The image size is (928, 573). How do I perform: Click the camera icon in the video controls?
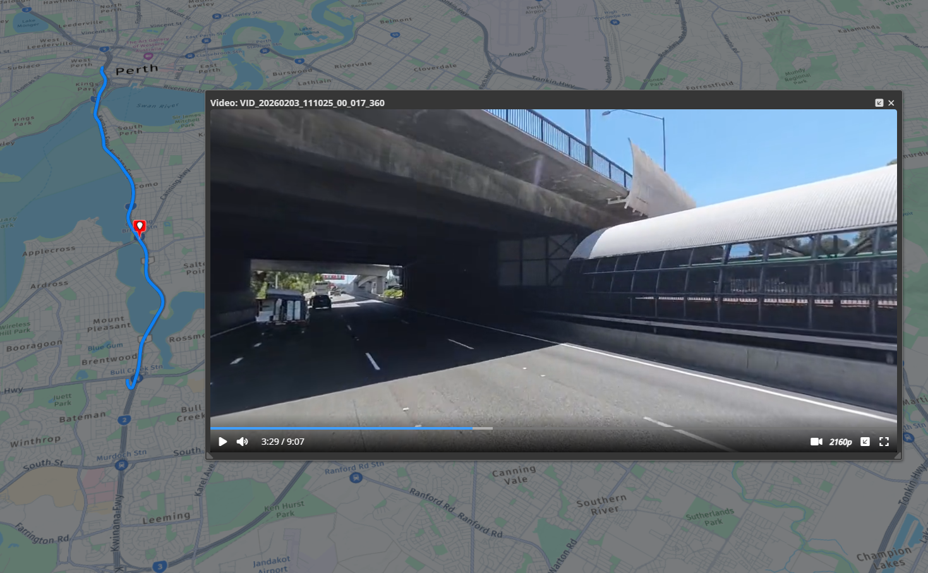(816, 442)
